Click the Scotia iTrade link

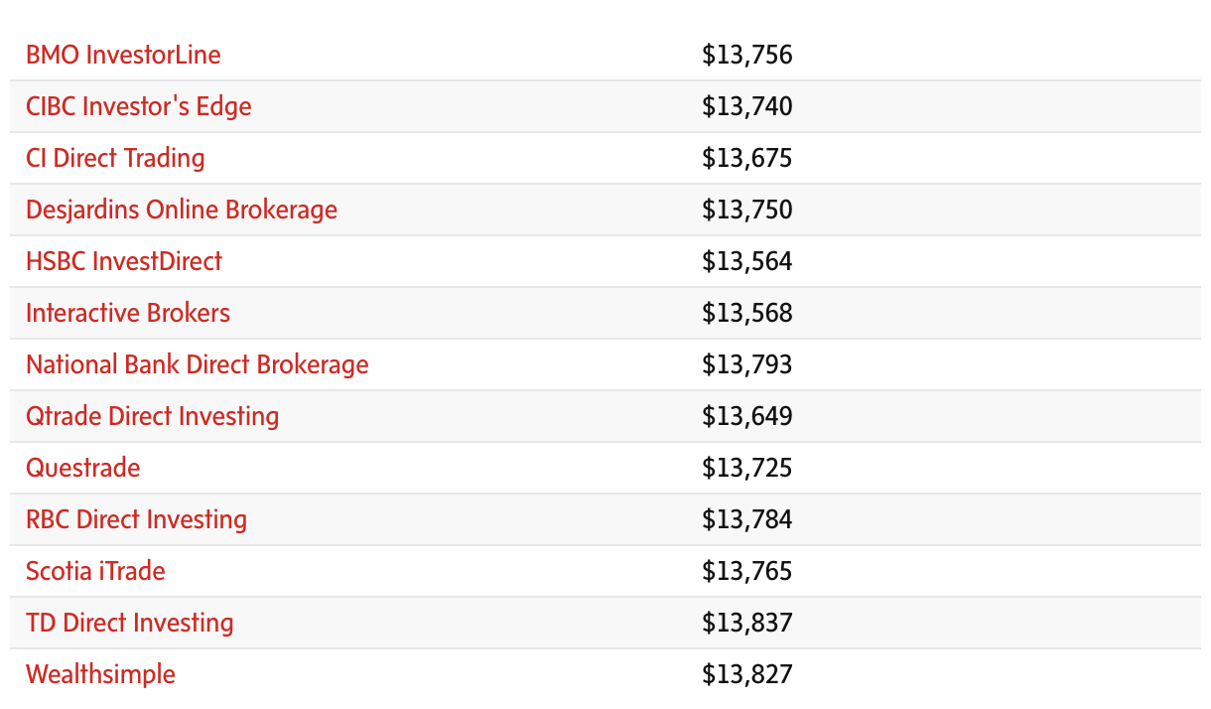coord(95,571)
